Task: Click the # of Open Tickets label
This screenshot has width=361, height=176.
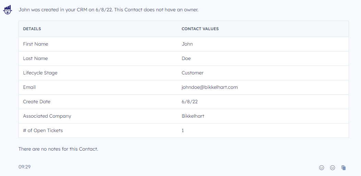Action: (43, 130)
